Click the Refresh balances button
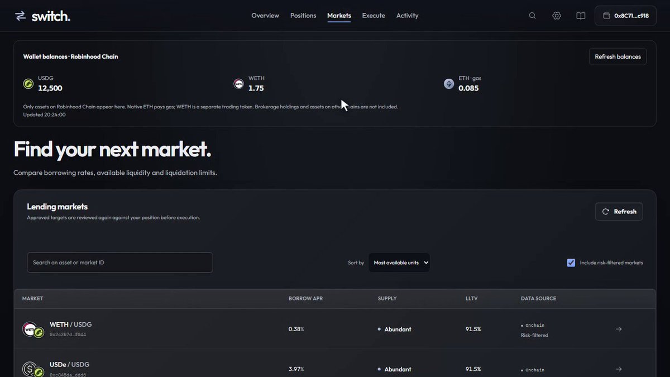This screenshot has height=377, width=670. click(618, 56)
